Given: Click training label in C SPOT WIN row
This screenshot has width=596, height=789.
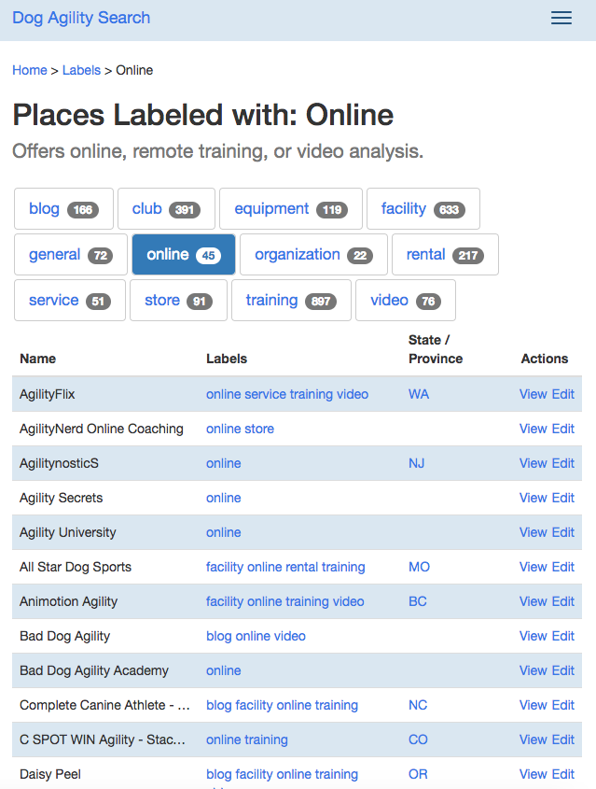Looking at the screenshot, I should point(267,740).
